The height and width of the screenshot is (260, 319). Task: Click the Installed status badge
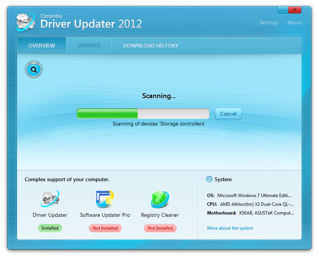coord(50,228)
